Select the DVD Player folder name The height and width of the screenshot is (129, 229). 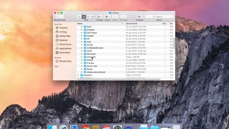[x=92, y=33]
